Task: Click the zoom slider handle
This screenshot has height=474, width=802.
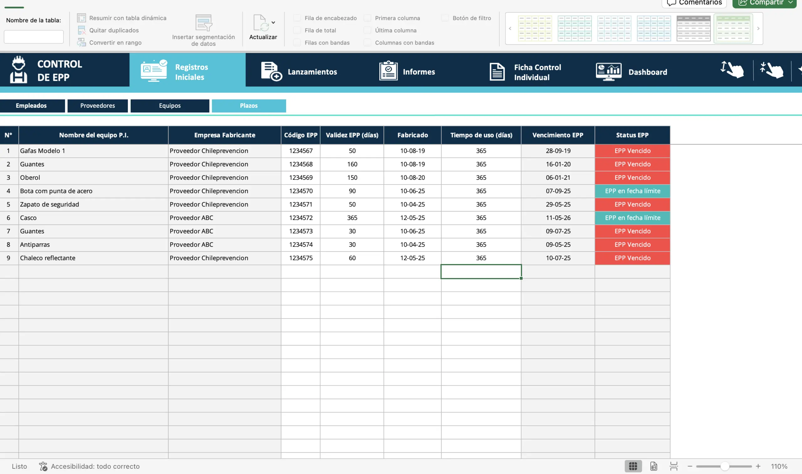Action: [x=724, y=466]
